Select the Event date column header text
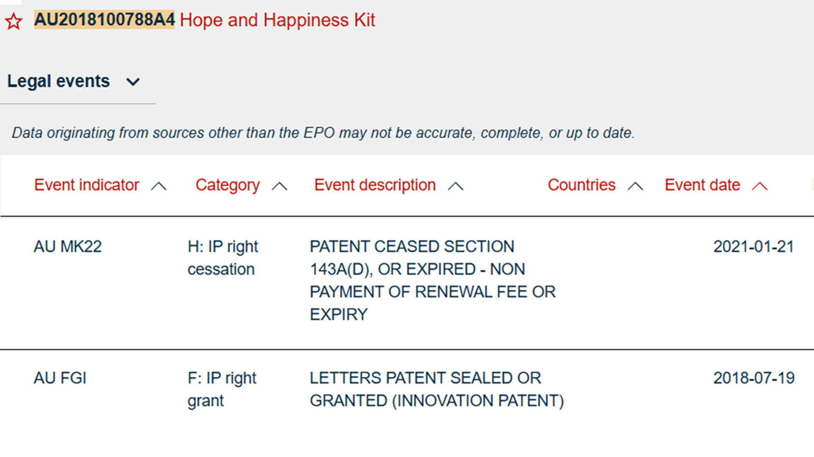Viewport: 814px width, 457px height. click(x=702, y=185)
